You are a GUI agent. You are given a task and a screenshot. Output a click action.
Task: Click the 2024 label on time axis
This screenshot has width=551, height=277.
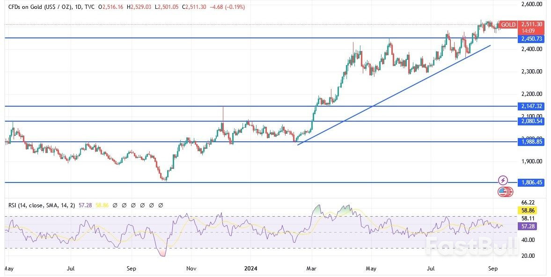pyautogui.click(x=250, y=269)
